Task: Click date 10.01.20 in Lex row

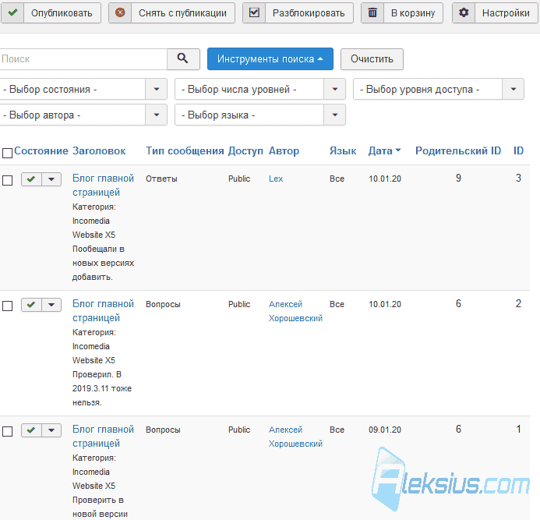Action: (x=385, y=179)
